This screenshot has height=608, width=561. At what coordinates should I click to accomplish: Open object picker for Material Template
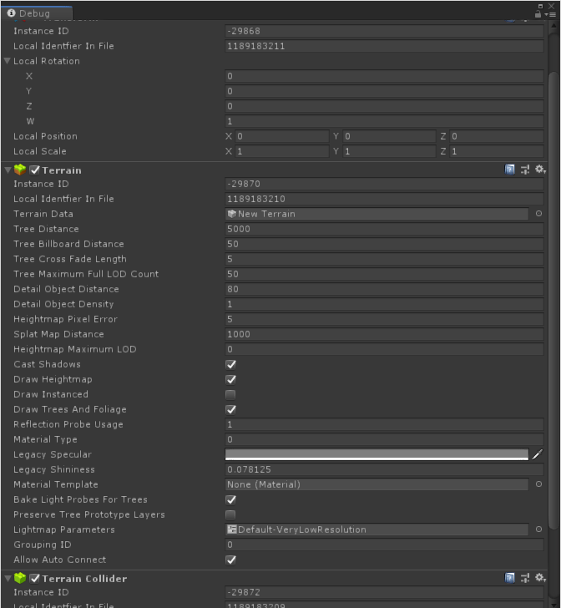[538, 484]
